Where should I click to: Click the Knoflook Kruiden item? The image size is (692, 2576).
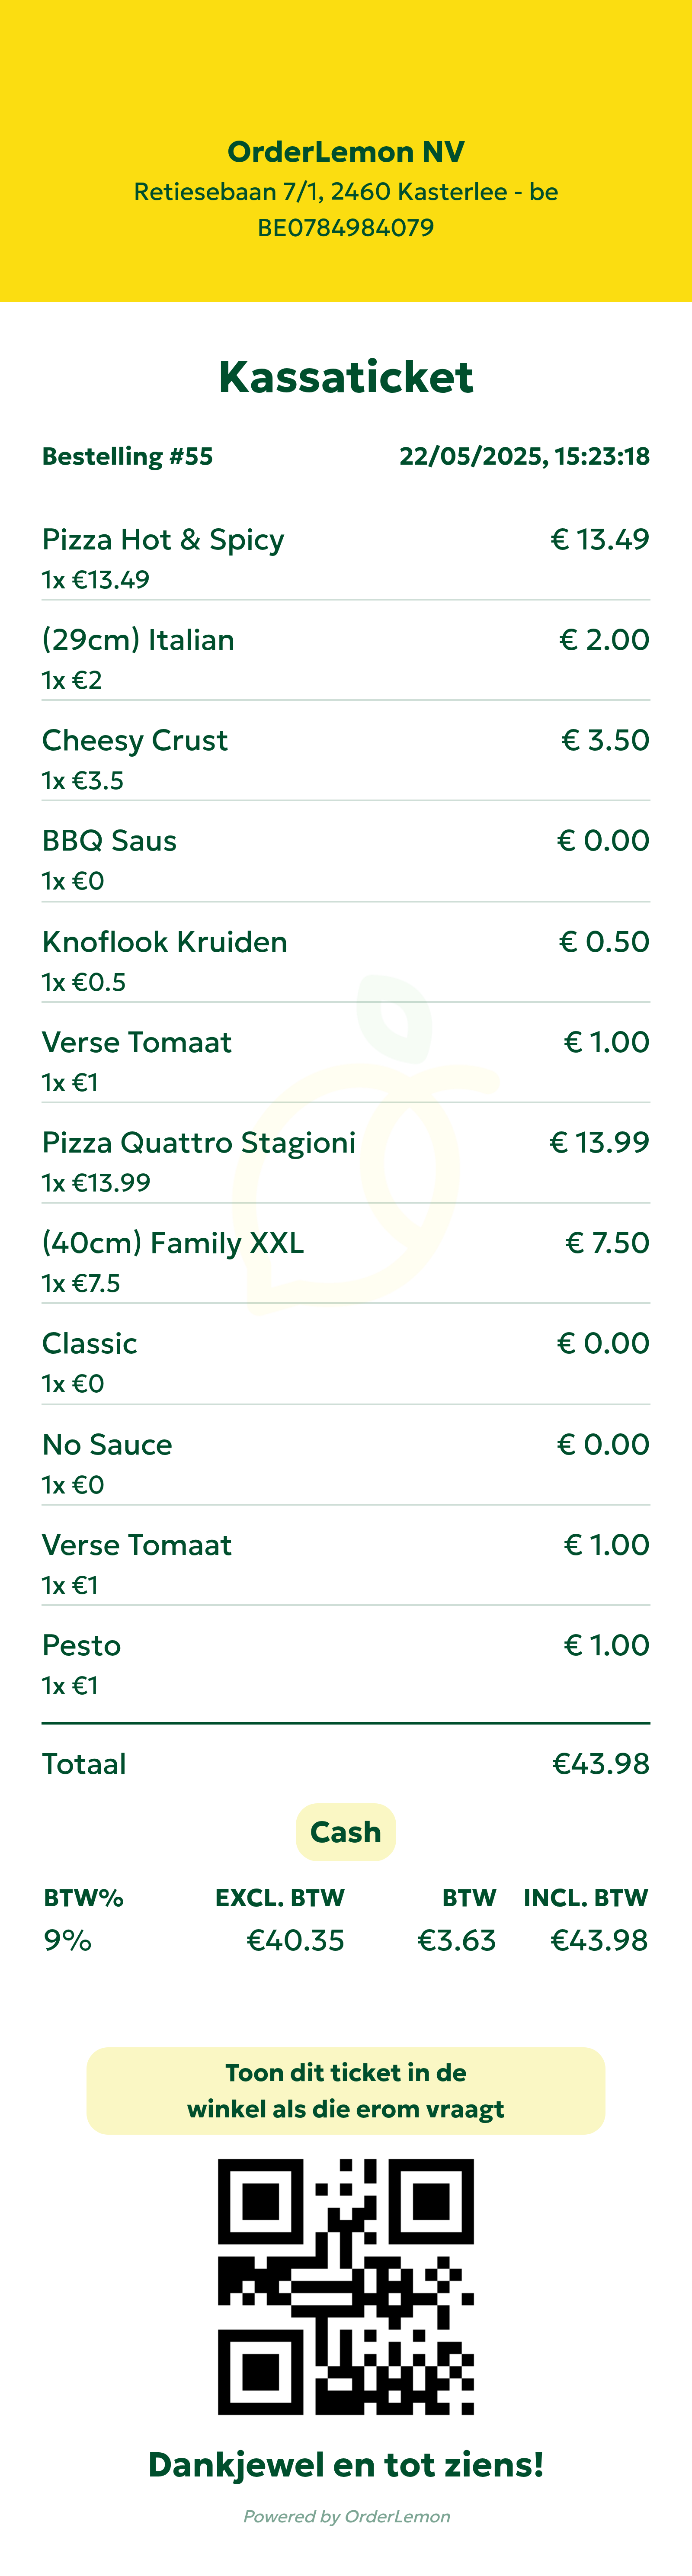click(x=165, y=942)
